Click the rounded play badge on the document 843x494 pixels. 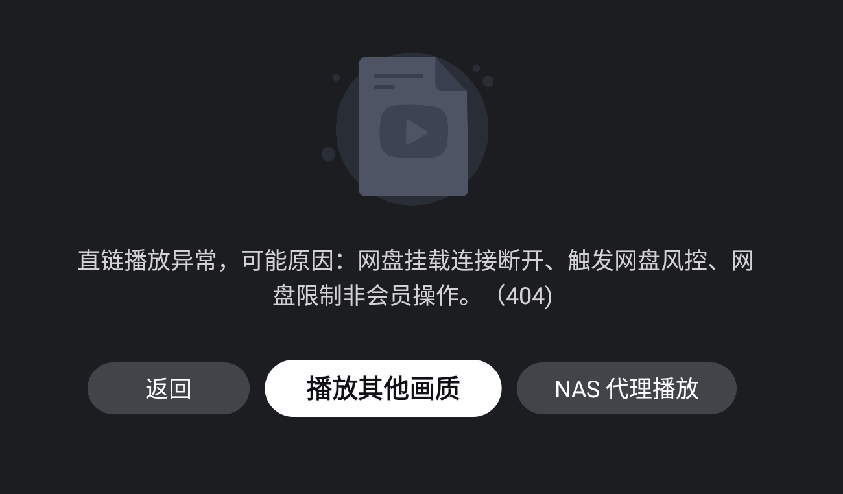click(x=414, y=132)
